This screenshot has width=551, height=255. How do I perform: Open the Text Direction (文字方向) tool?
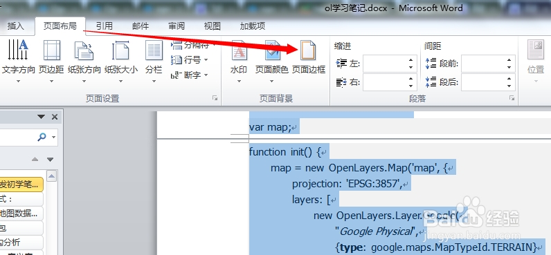coord(18,62)
